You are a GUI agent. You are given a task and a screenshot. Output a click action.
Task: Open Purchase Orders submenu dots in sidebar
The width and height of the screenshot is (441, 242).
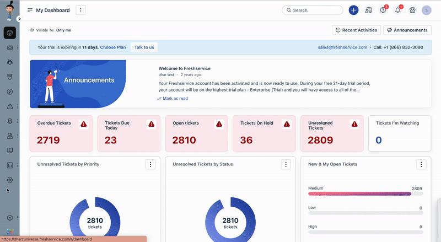pyautogui.click(x=18, y=136)
